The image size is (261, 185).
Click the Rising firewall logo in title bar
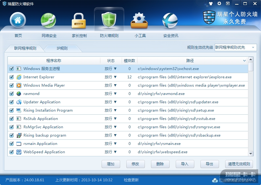pyautogui.click(x=5, y=3)
